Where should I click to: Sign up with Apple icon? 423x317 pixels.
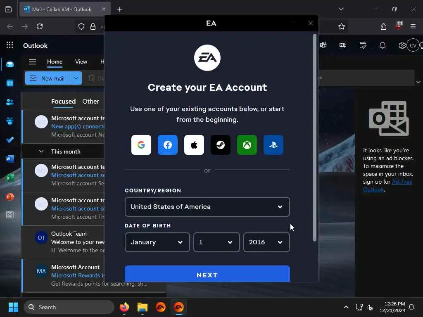tap(194, 145)
